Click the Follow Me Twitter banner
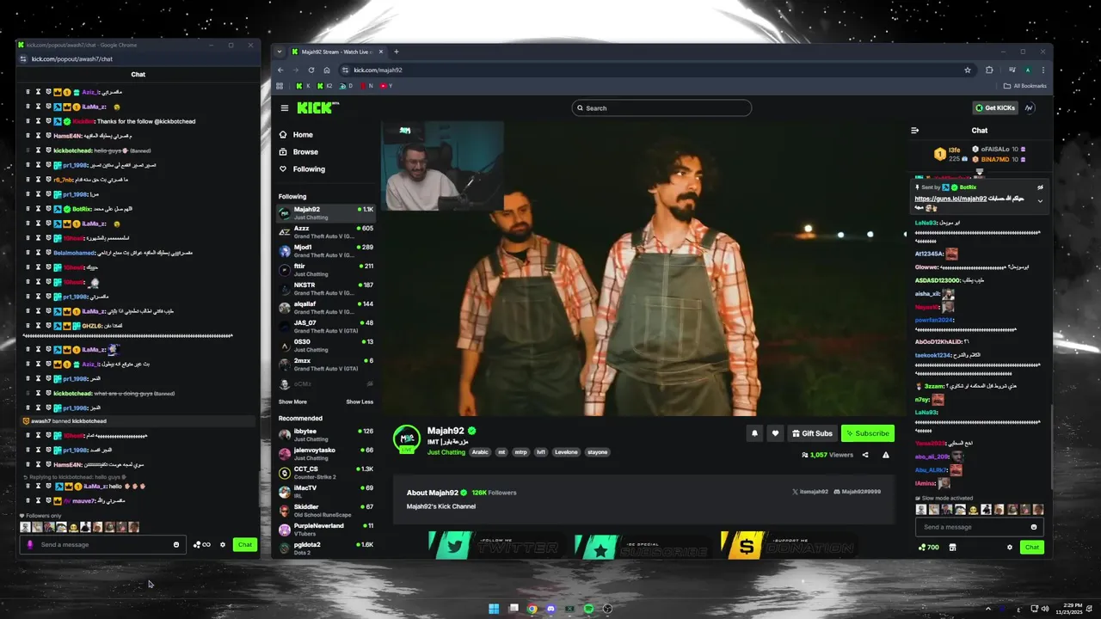Screen dimensions: 1101x619 click(x=495, y=546)
